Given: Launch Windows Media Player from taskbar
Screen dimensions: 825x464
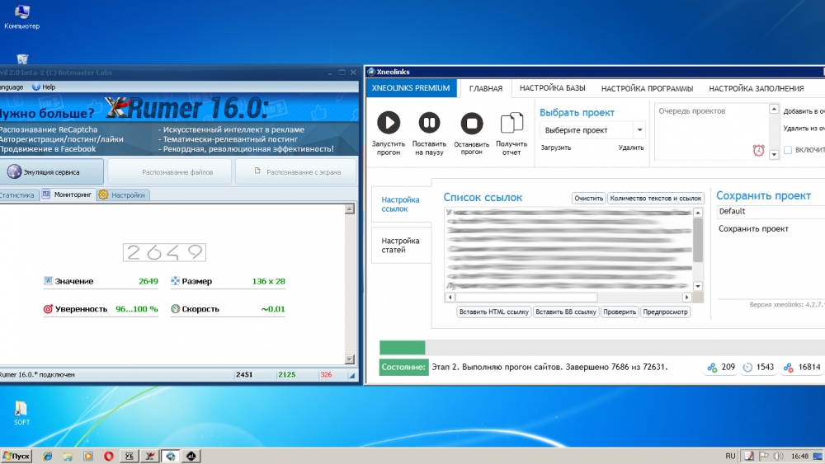Looking at the screenshot, I should (x=88, y=456).
